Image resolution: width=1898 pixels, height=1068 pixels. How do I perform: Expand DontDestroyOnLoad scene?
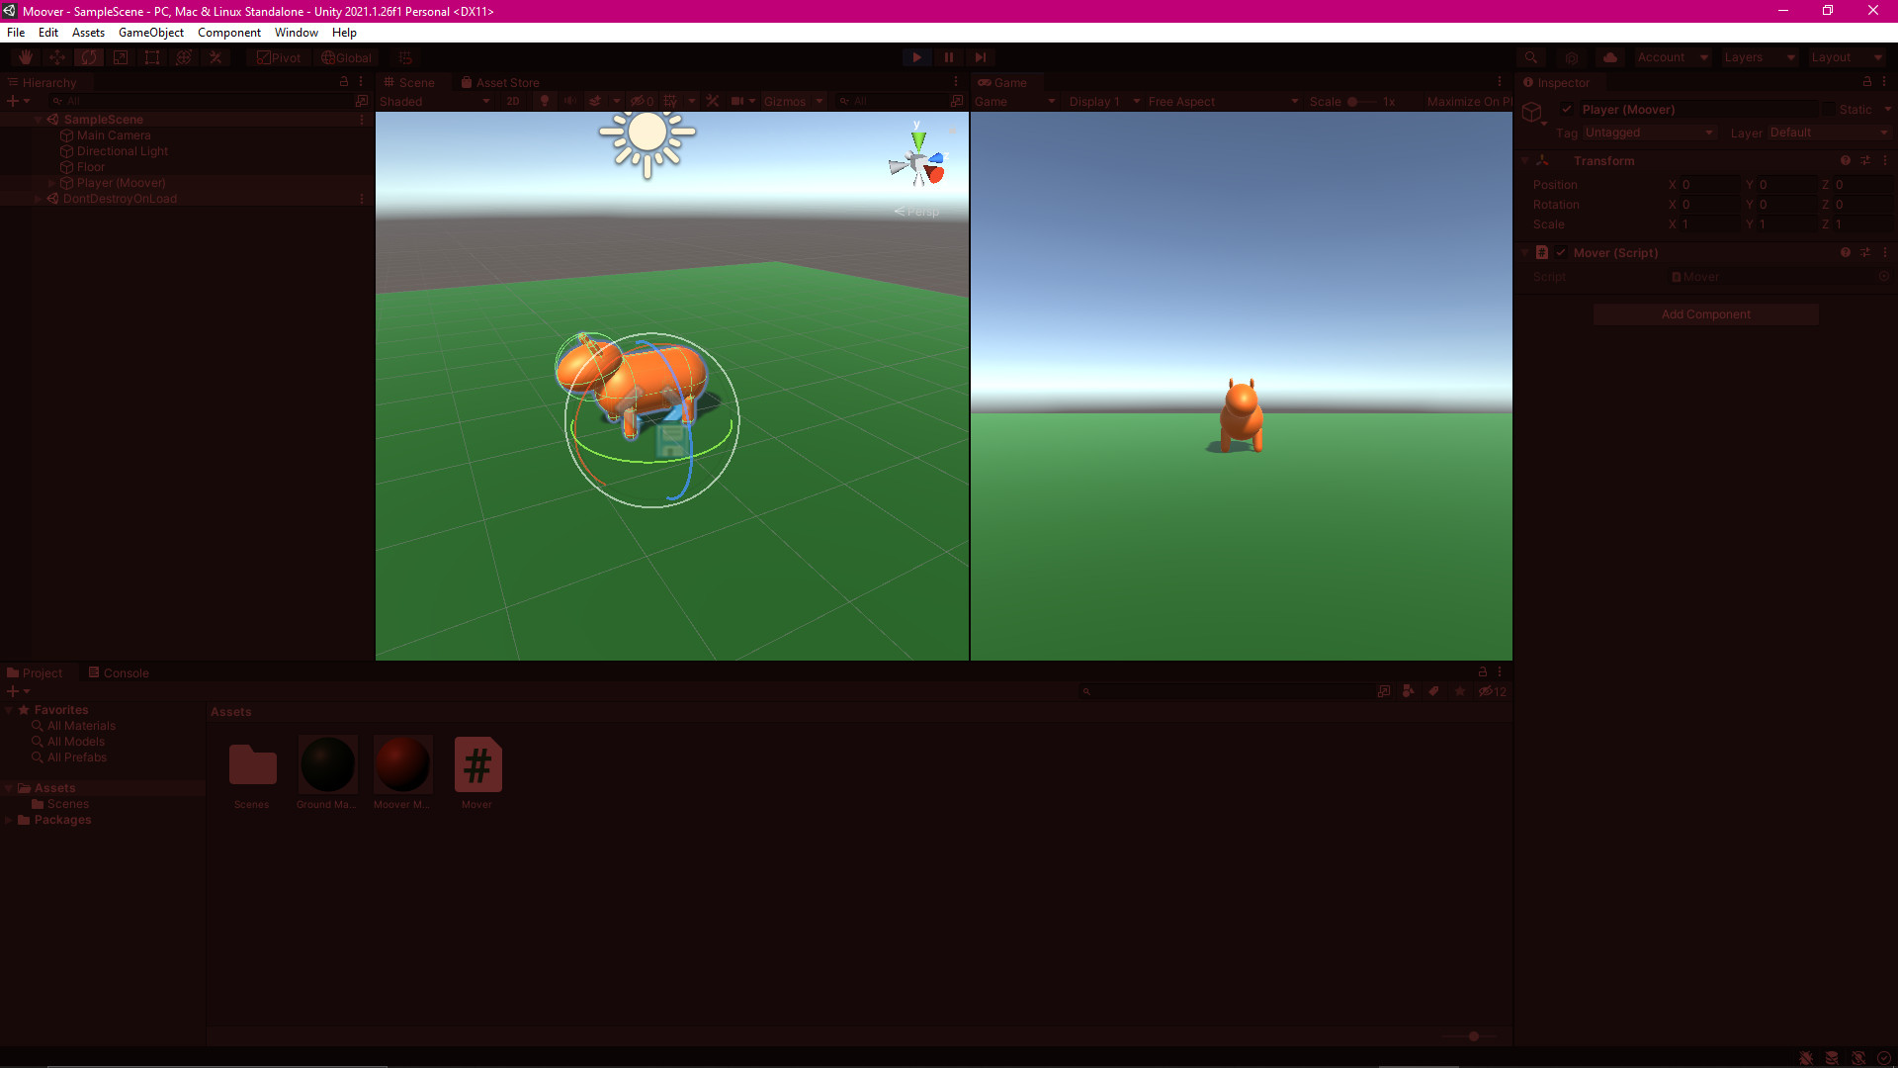38,199
